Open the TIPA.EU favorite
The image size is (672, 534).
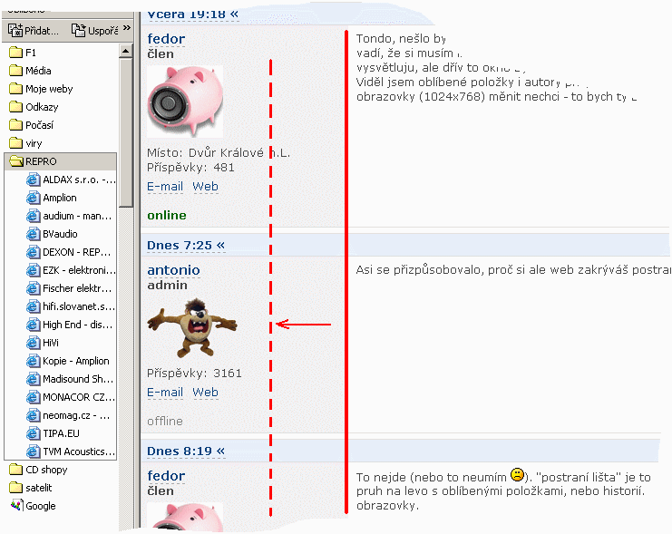(53, 433)
